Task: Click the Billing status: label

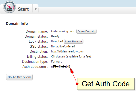Action: click(x=37, y=56)
